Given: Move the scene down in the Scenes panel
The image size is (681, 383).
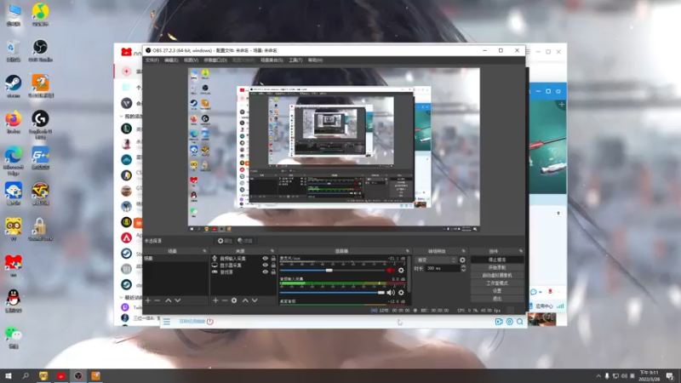Looking at the screenshot, I should [x=178, y=300].
